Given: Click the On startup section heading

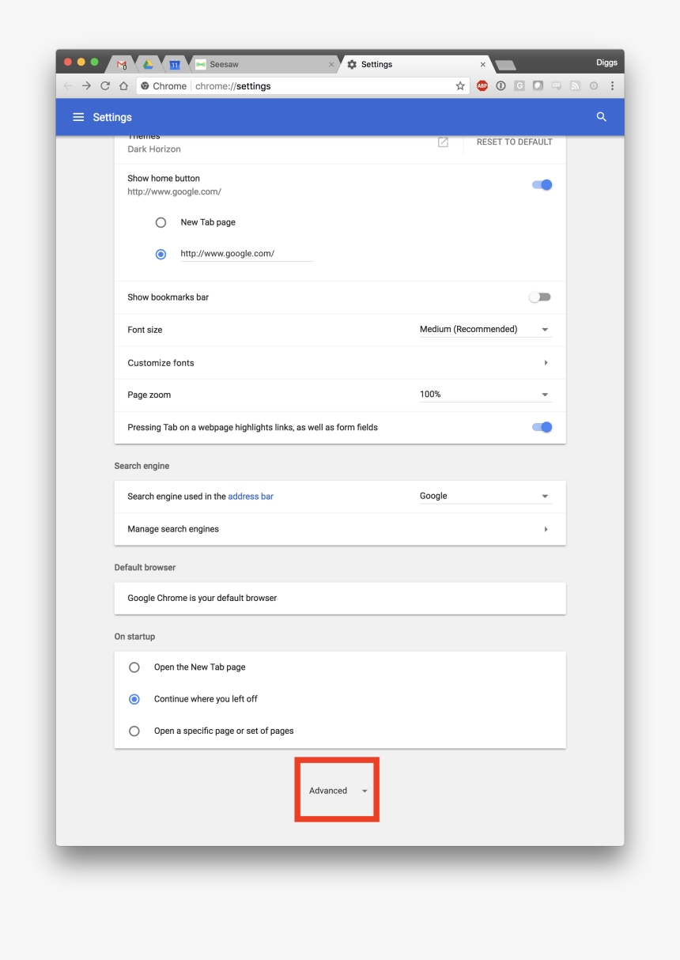Looking at the screenshot, I should point(134,637).
